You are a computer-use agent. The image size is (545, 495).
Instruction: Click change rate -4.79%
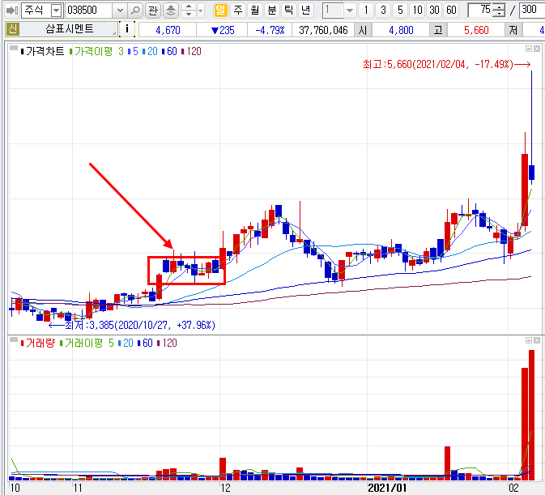pyautogui.click(x=270, y=30)
